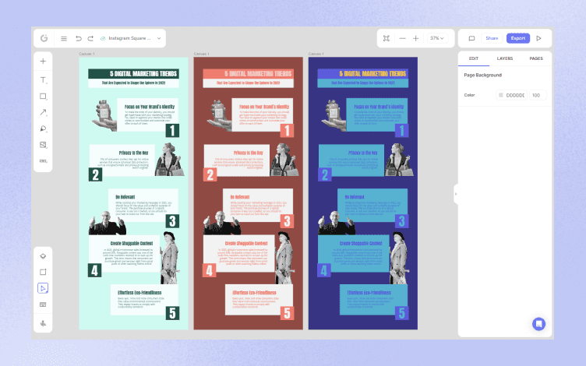Image resolution: width=586 pixels, height=366 pixels.
Task: Click the add canvas frame icon
Action: click(43, 273)
